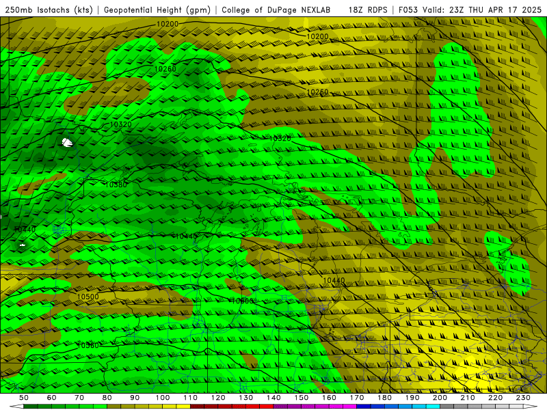Click the '18Z RDPS' model run text

coord(368,10)
